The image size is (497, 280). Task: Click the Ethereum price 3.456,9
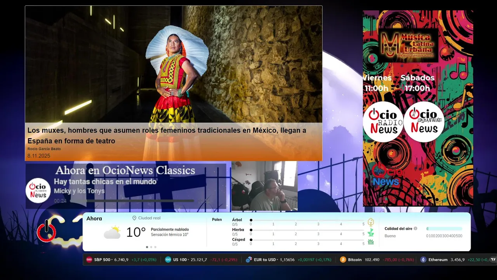[x=457, y=259]
